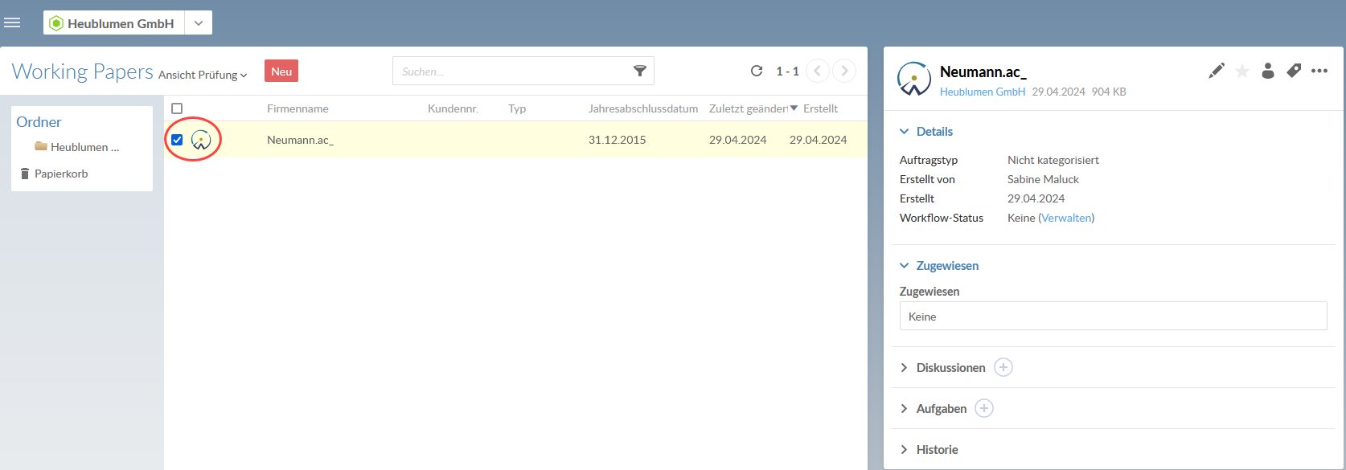The width and height of the screenshot is (1346, 470).
Task: Click the Nicht kategorisiert Auftragstyp value
Action: pyautogui.click(x=1053, y=160)
